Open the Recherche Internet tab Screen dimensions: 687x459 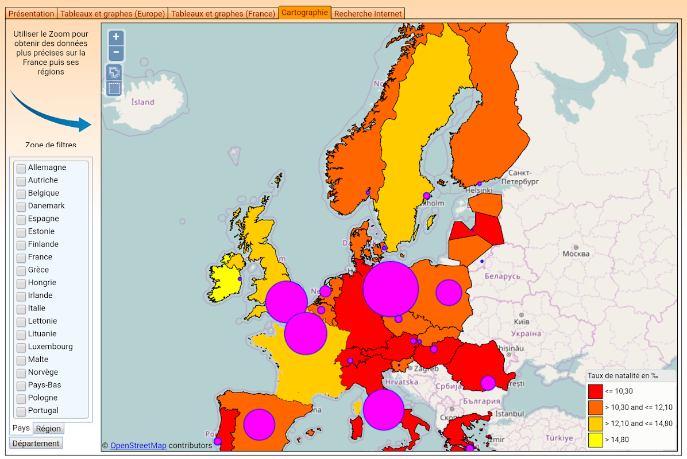(368, 14)
